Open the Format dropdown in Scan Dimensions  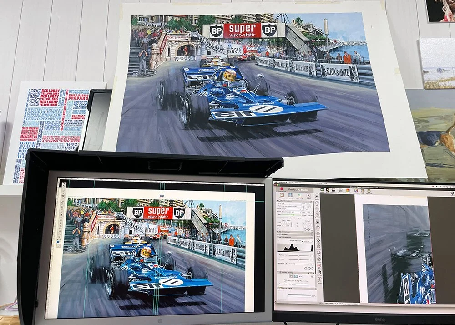pyautogui.click(x=291, y=209)
